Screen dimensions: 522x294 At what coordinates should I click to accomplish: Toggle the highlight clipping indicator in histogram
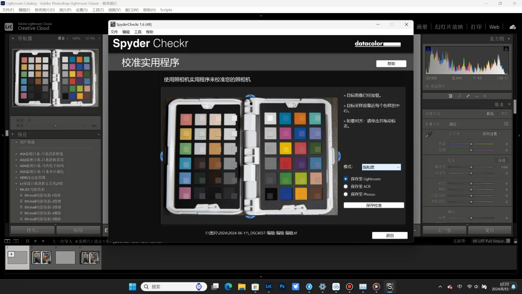tap(506, 49)
